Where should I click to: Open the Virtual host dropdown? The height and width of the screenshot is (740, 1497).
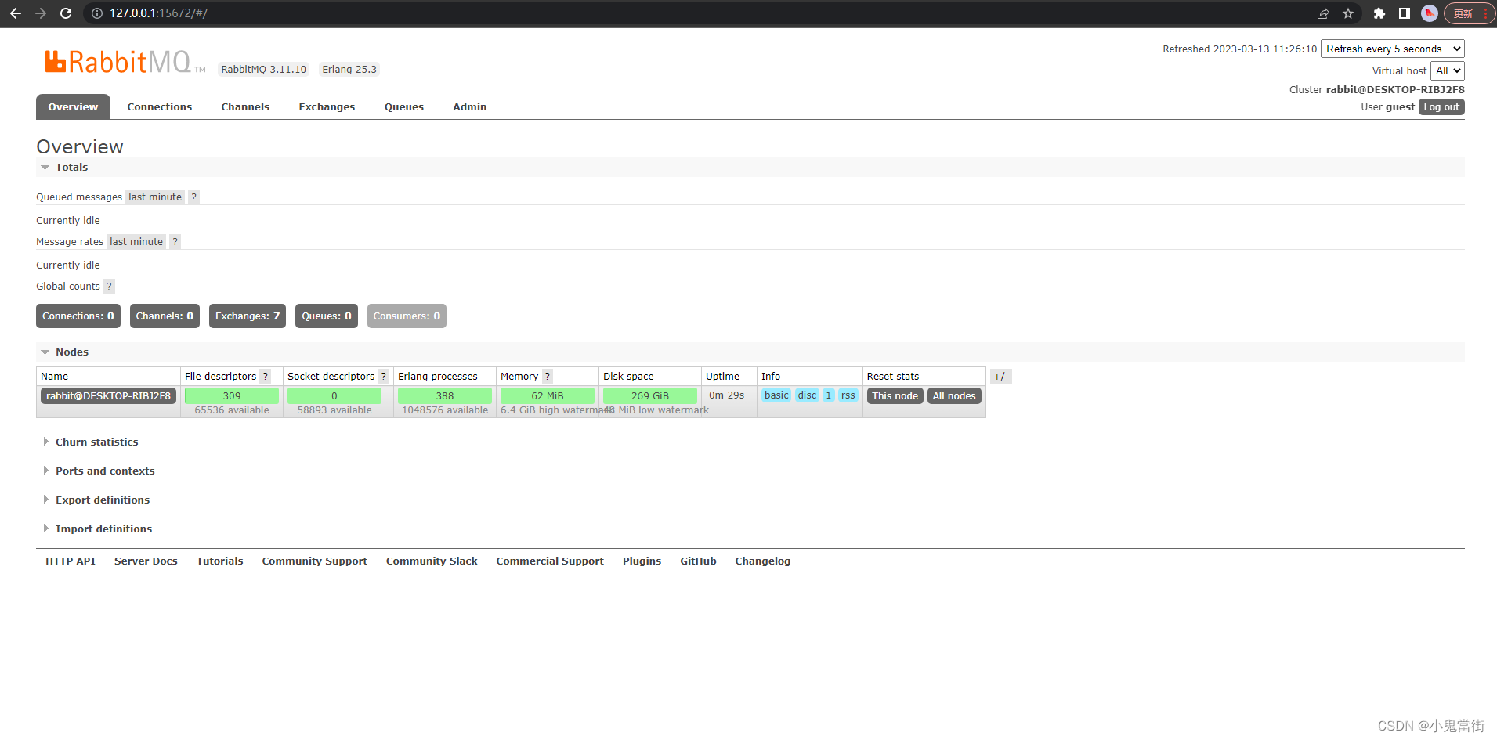pos(1448,70)
